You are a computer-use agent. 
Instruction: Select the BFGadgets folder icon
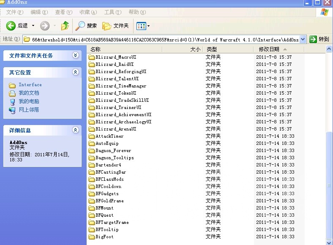tap(92, 194)
